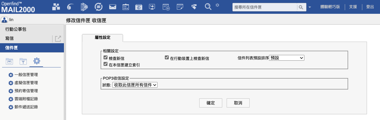Screen dimensions: 380x120
Task: Expand the POP3 狀態 dropdown
Action: 135,85
